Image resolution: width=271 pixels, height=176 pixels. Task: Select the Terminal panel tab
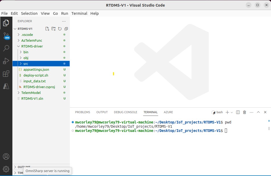point(151,112)
